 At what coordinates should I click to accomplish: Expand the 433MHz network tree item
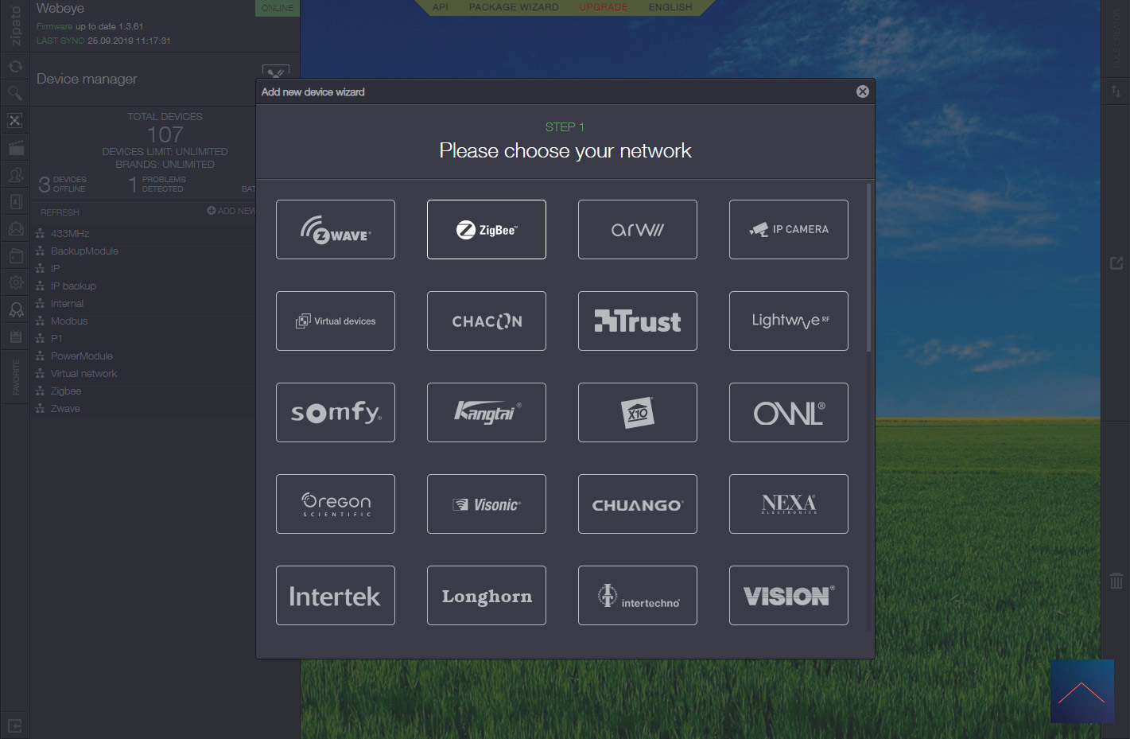pyautogui.click(x=70, y=234)
